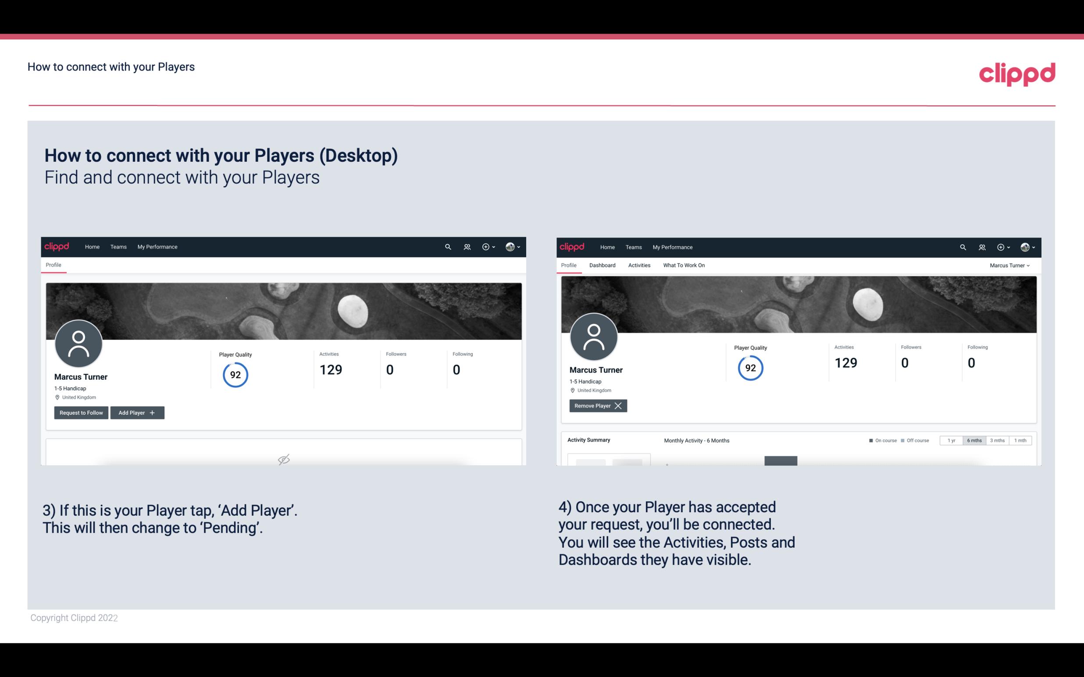
Task: Click the Activity Summary chart bar
Action: (781, 462)
